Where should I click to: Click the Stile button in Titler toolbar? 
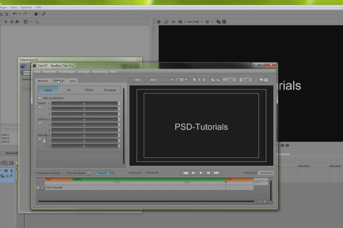click(x=138, y=80)
